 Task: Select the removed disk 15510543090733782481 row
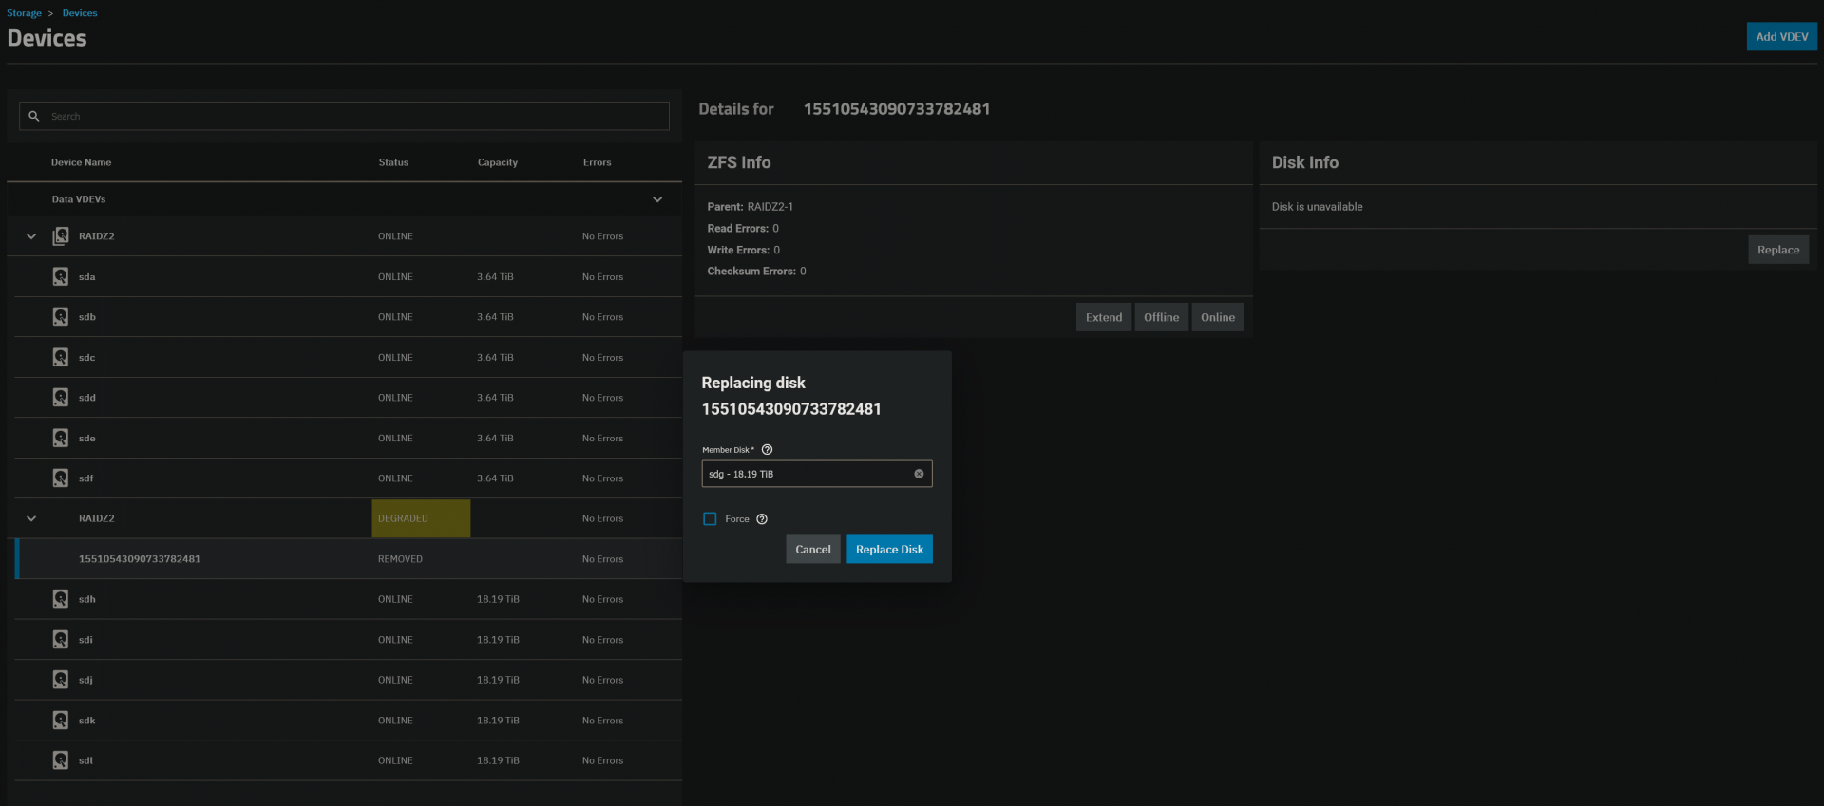349,559
